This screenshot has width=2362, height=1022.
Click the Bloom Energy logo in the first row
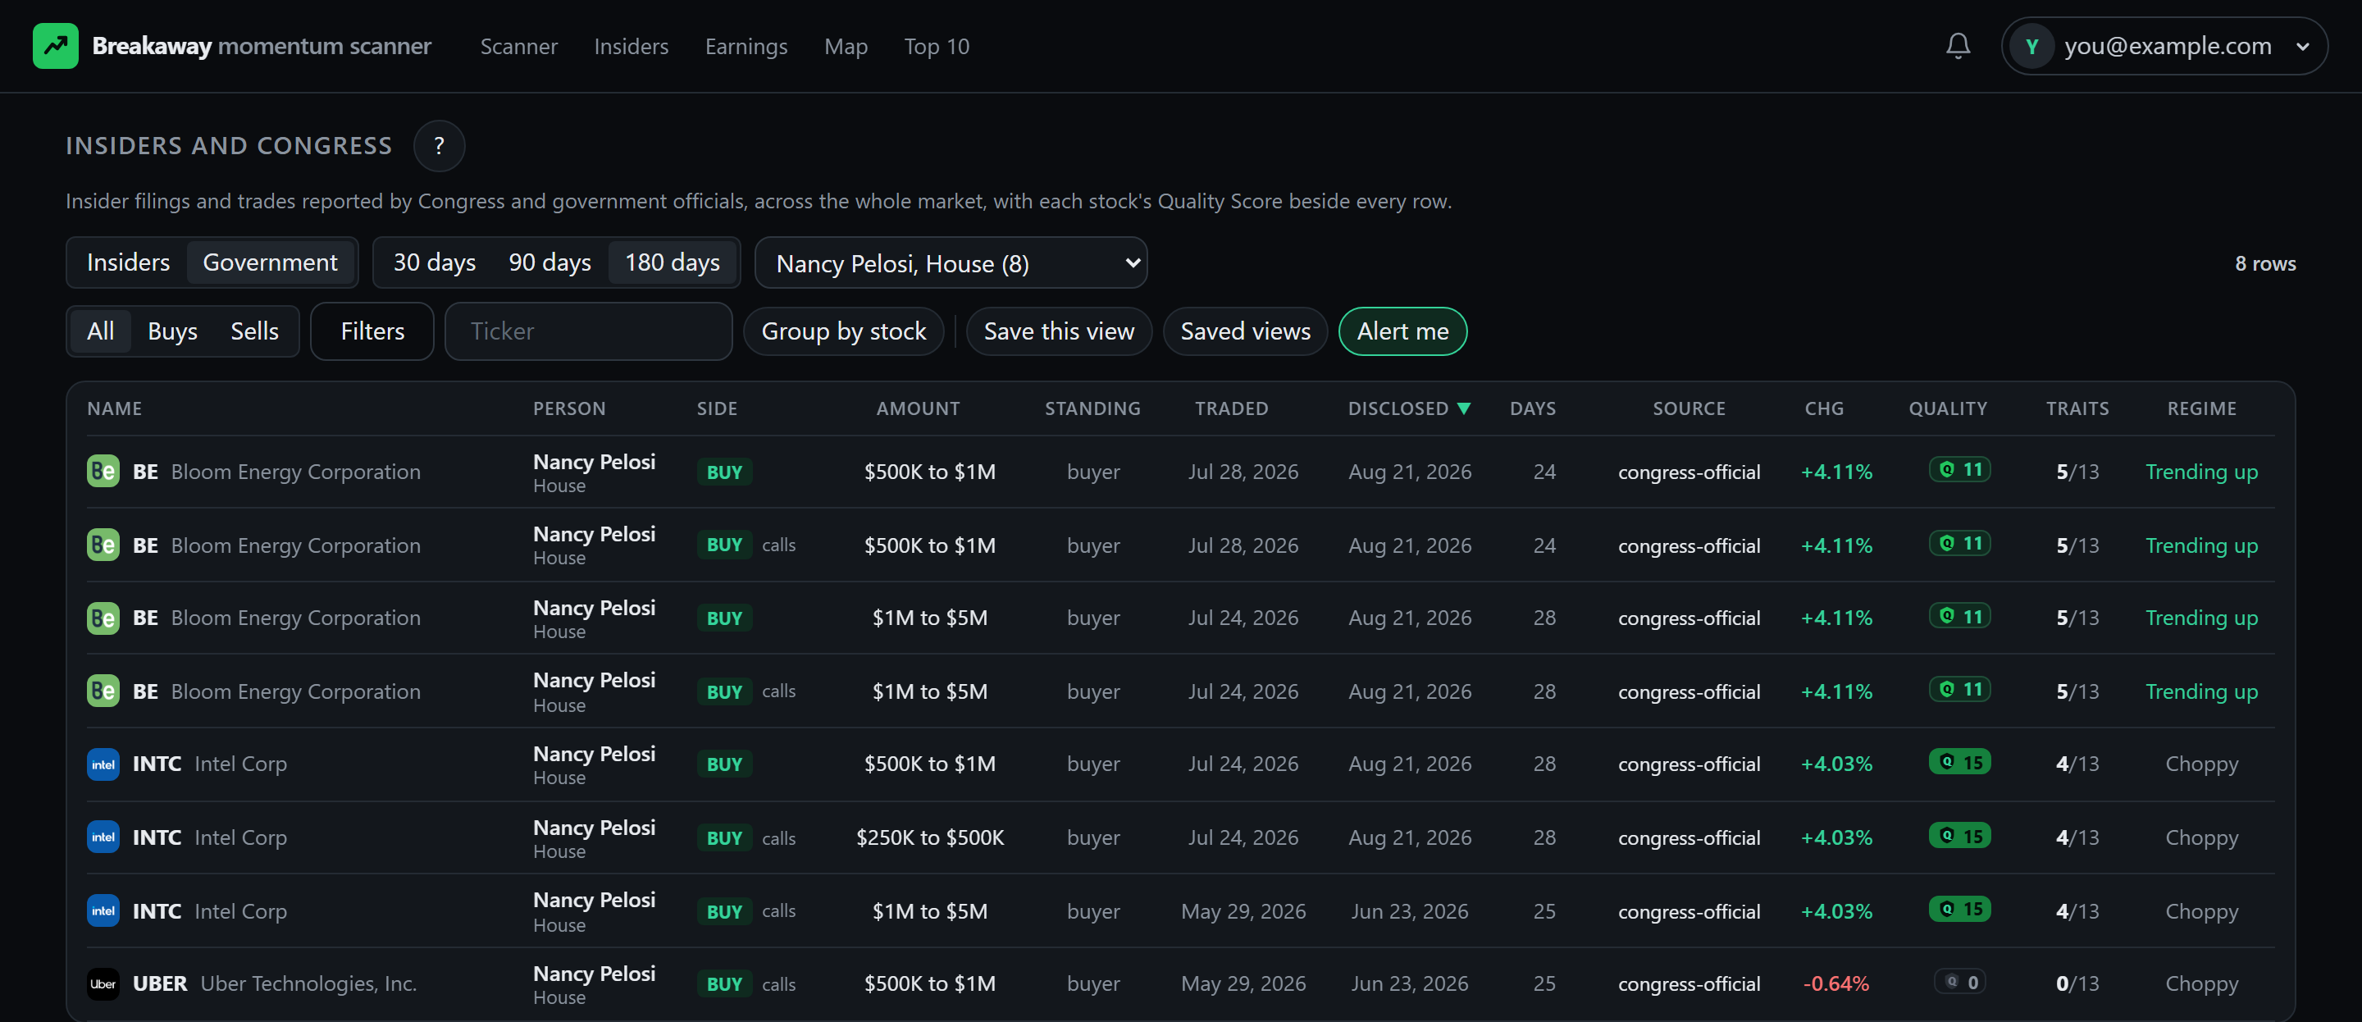[x=103, y=472]
